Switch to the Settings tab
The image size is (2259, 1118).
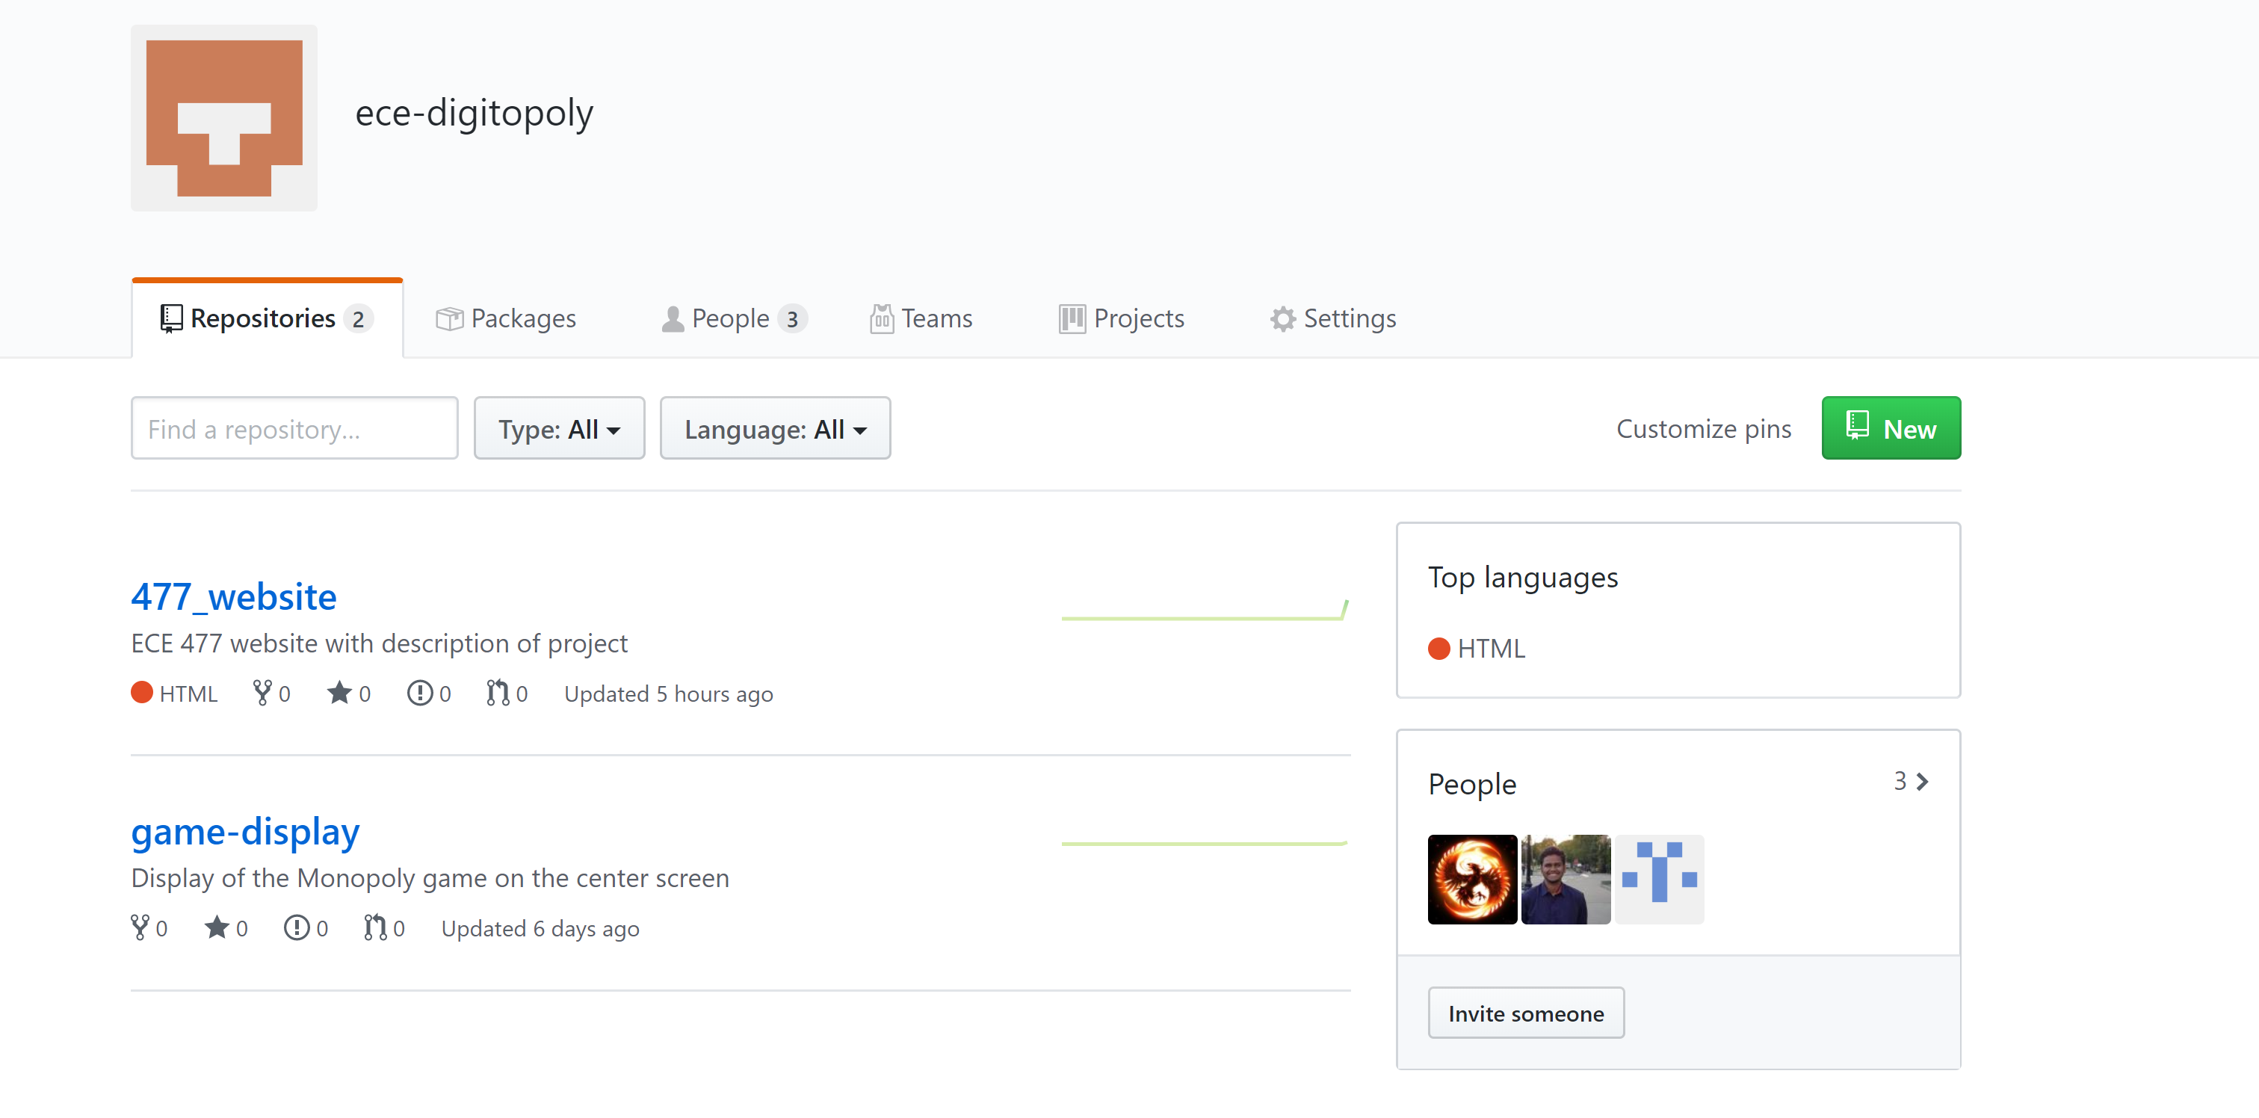click(1333, 318)
